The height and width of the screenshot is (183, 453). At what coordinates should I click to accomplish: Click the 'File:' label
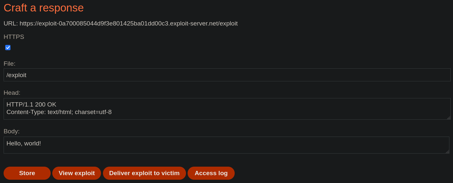pos(9,64)
